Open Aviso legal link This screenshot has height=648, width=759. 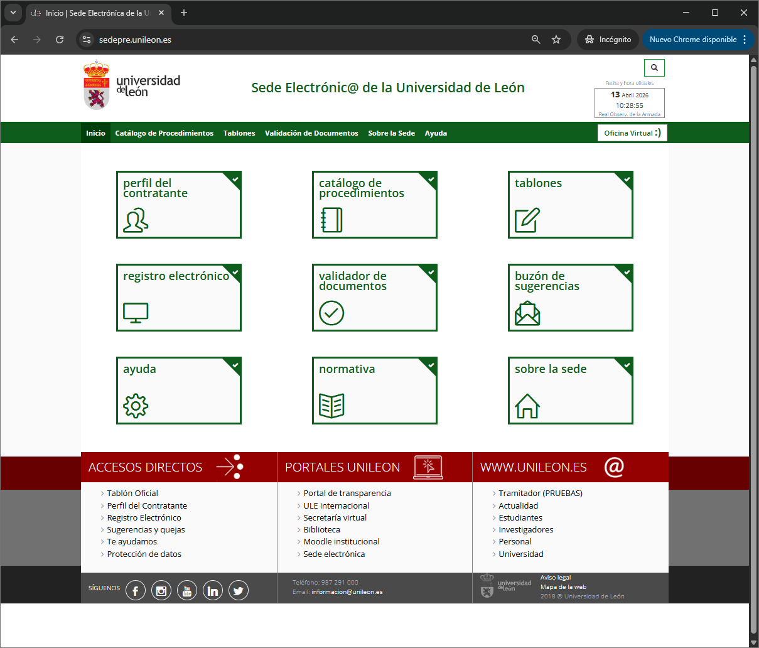(x=556, y=578)
